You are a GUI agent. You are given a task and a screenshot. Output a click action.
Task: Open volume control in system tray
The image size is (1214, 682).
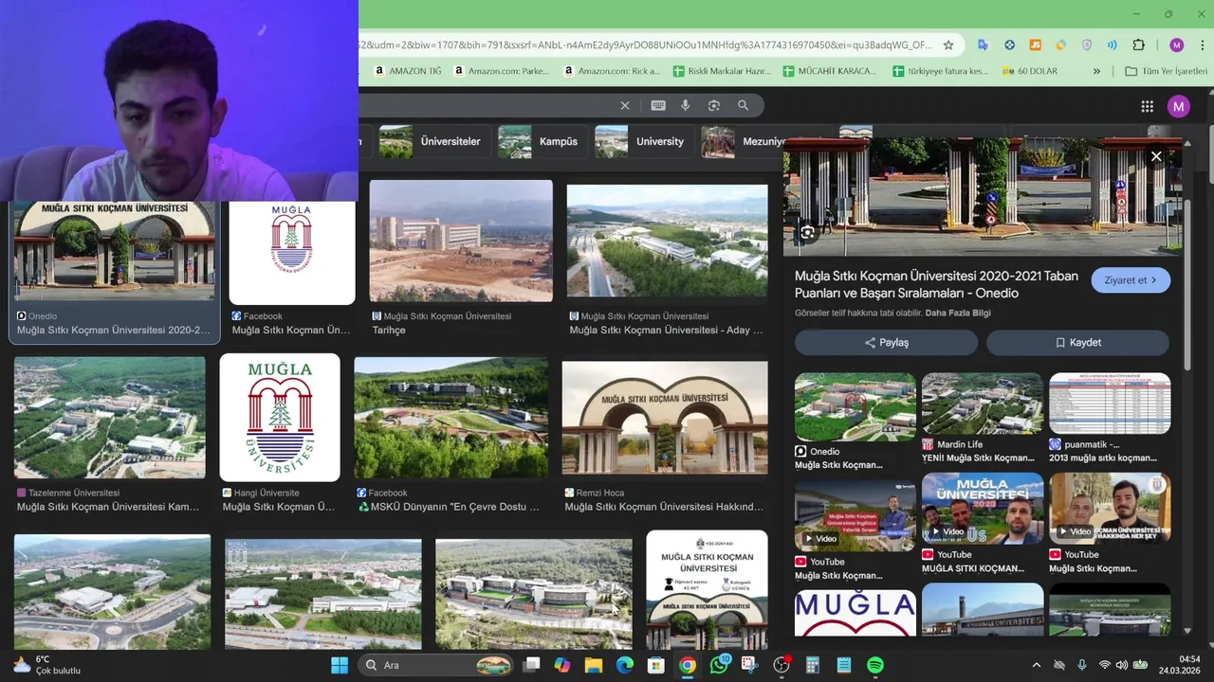coord(1122,665)
